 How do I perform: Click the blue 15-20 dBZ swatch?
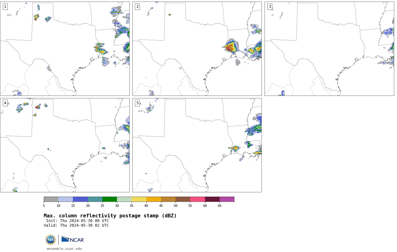80,199
